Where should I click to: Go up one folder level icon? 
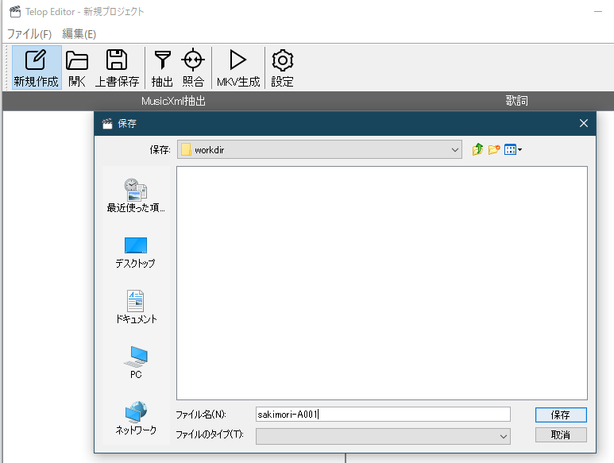477,149
